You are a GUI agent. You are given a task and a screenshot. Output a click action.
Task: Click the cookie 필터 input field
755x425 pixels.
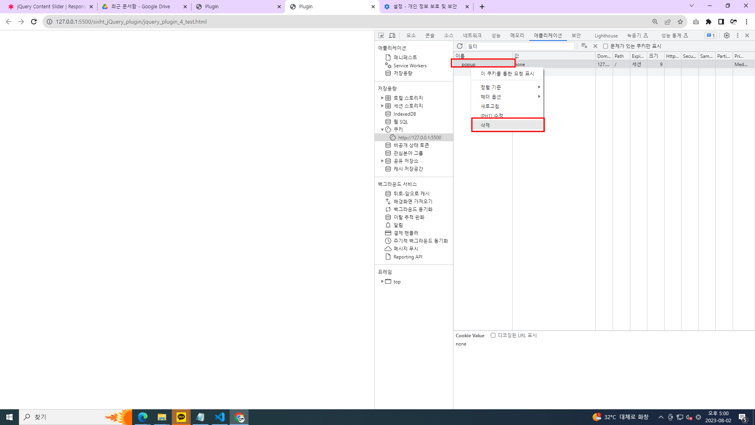coord(520,46)
